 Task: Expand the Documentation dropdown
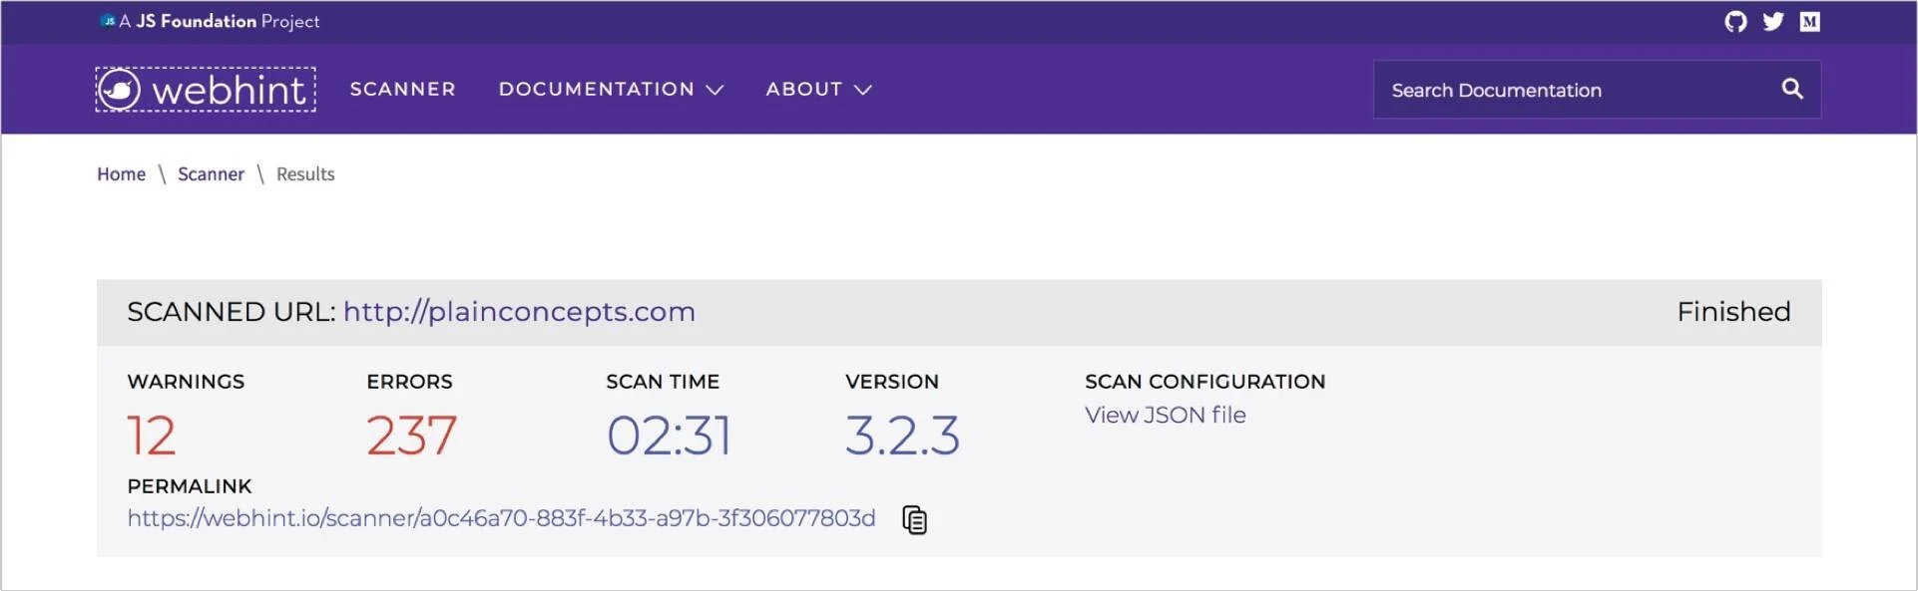click(x=611, y=90)
